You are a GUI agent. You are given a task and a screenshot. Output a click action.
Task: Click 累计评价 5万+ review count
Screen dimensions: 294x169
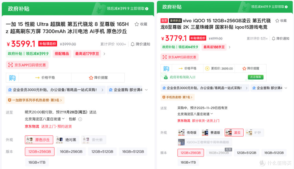pyautogui.click(x=257, y=39)
